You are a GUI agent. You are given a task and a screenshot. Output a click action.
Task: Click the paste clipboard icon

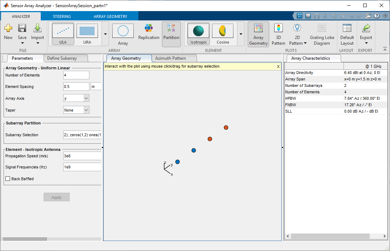(342, 16)
